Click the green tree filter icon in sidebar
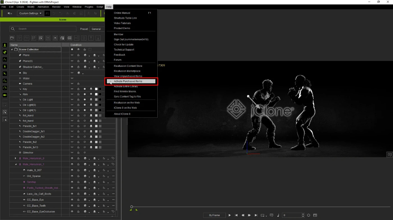The width and height of the screenshot is (393, 220). pos(5,67)
